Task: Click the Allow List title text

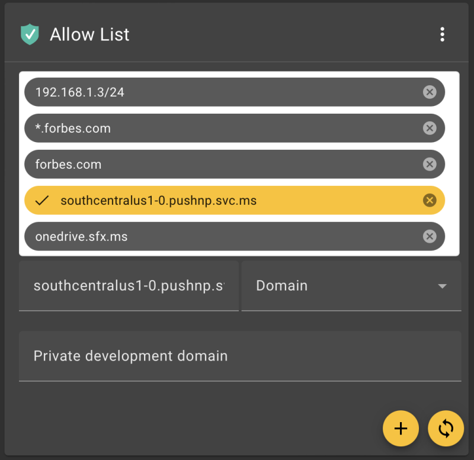Action: 89,34
